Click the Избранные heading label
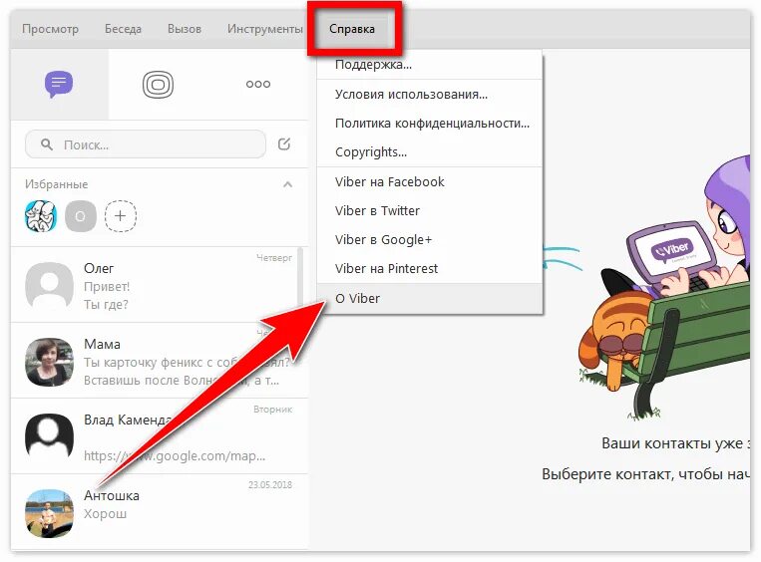This screenshot has width=761, height=562. [56, 184]
